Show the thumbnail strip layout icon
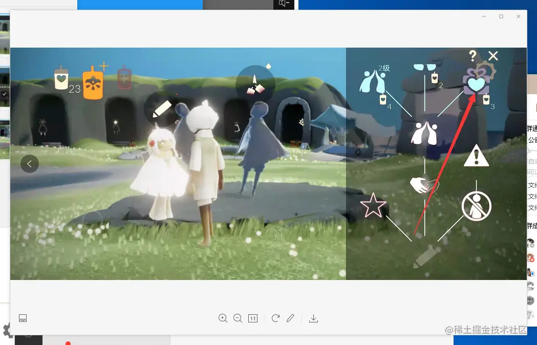Screen dimensions: 537x345 23,318
